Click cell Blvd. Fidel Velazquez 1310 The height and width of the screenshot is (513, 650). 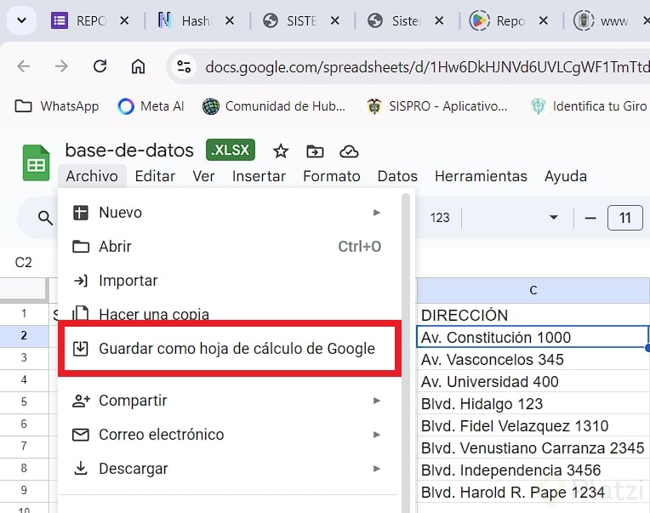point(533,425)
